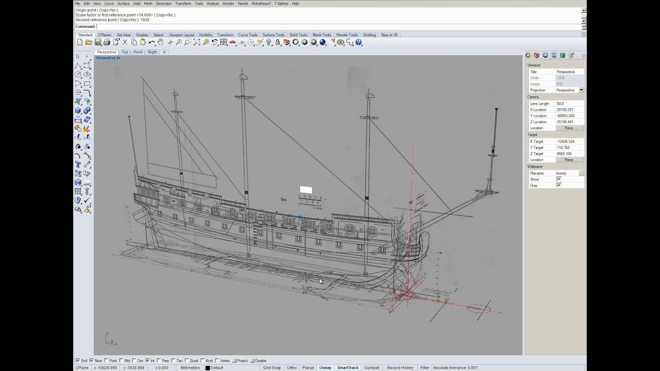Undo with the curved arrow icon
The height and width of the screenshot is (371, 660).
[x=152, y=42]
